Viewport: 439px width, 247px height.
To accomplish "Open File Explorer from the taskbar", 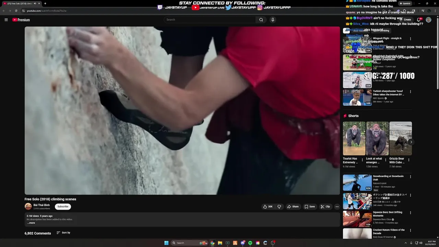I will [220, 243].
